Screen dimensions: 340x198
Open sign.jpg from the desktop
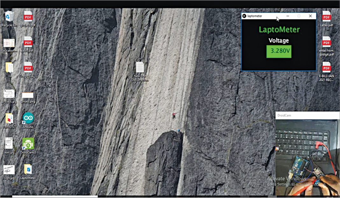pos(9,170)
